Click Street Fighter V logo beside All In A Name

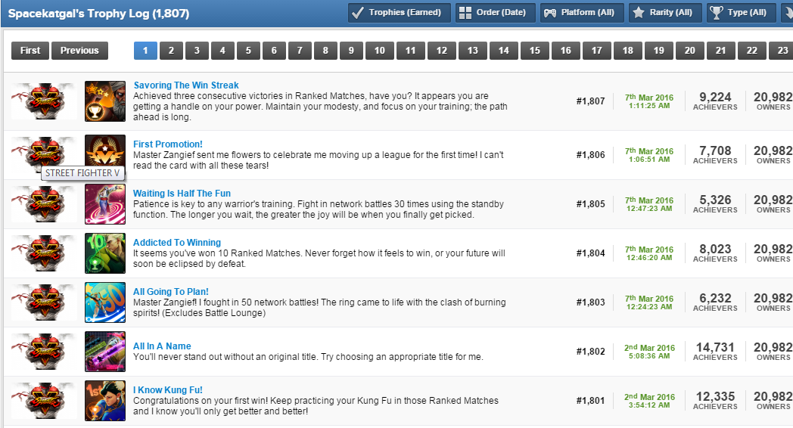[44, 351]
